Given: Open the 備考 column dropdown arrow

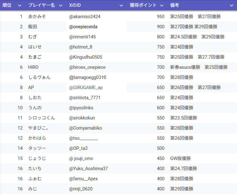Looking at the screenshot, I should tap(231, 6).
